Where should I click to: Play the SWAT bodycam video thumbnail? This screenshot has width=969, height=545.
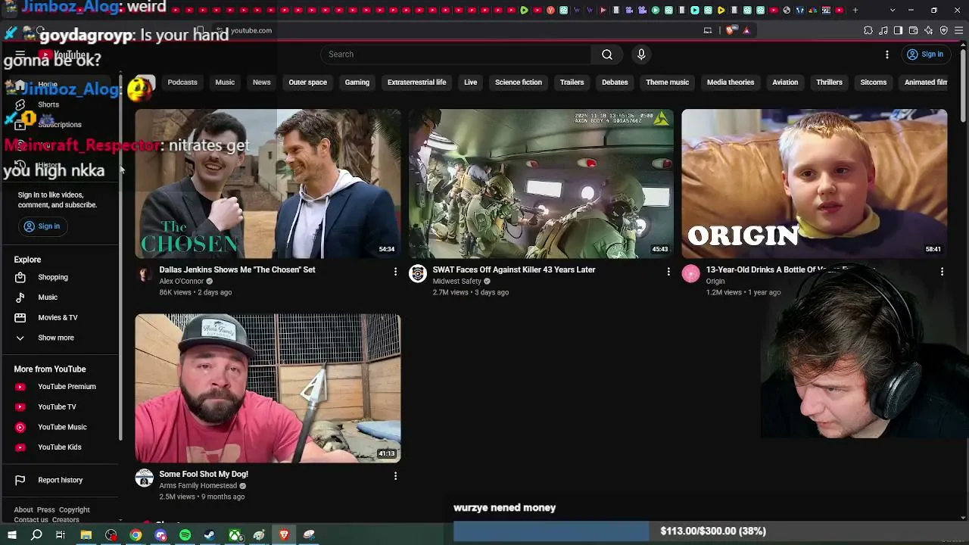pyautogui.click(x=541, y=184)
